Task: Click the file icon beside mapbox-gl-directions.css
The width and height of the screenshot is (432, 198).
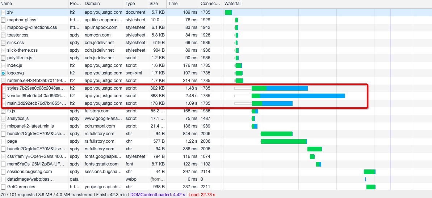Action: tap(3, 27)
